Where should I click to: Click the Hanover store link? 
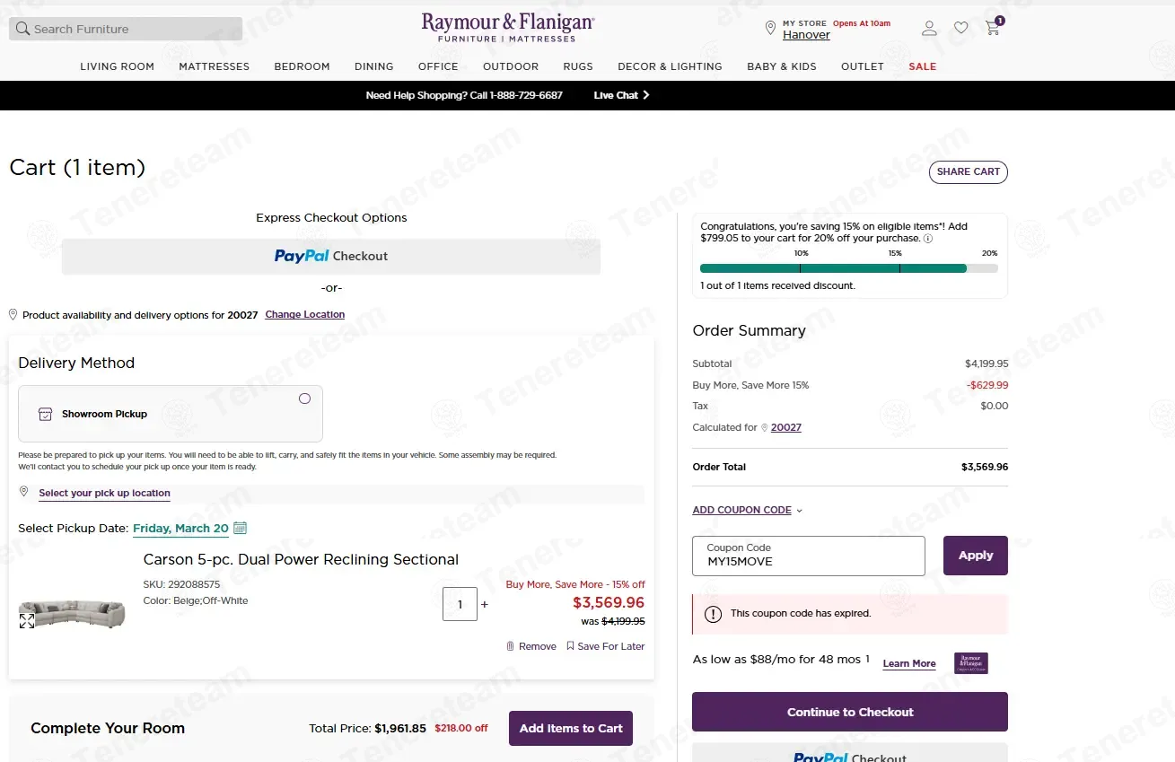(806, 35)
